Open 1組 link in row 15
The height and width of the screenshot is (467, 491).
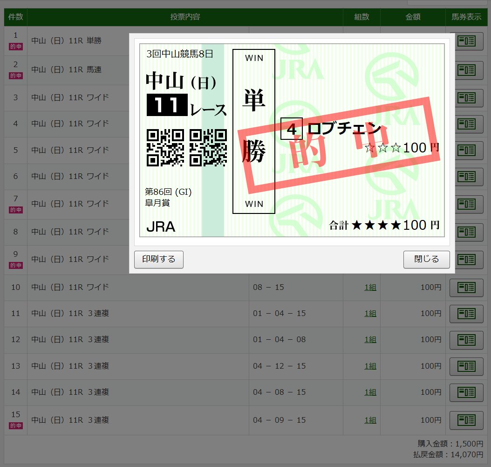pyautogui.click(x=370, y=420)
